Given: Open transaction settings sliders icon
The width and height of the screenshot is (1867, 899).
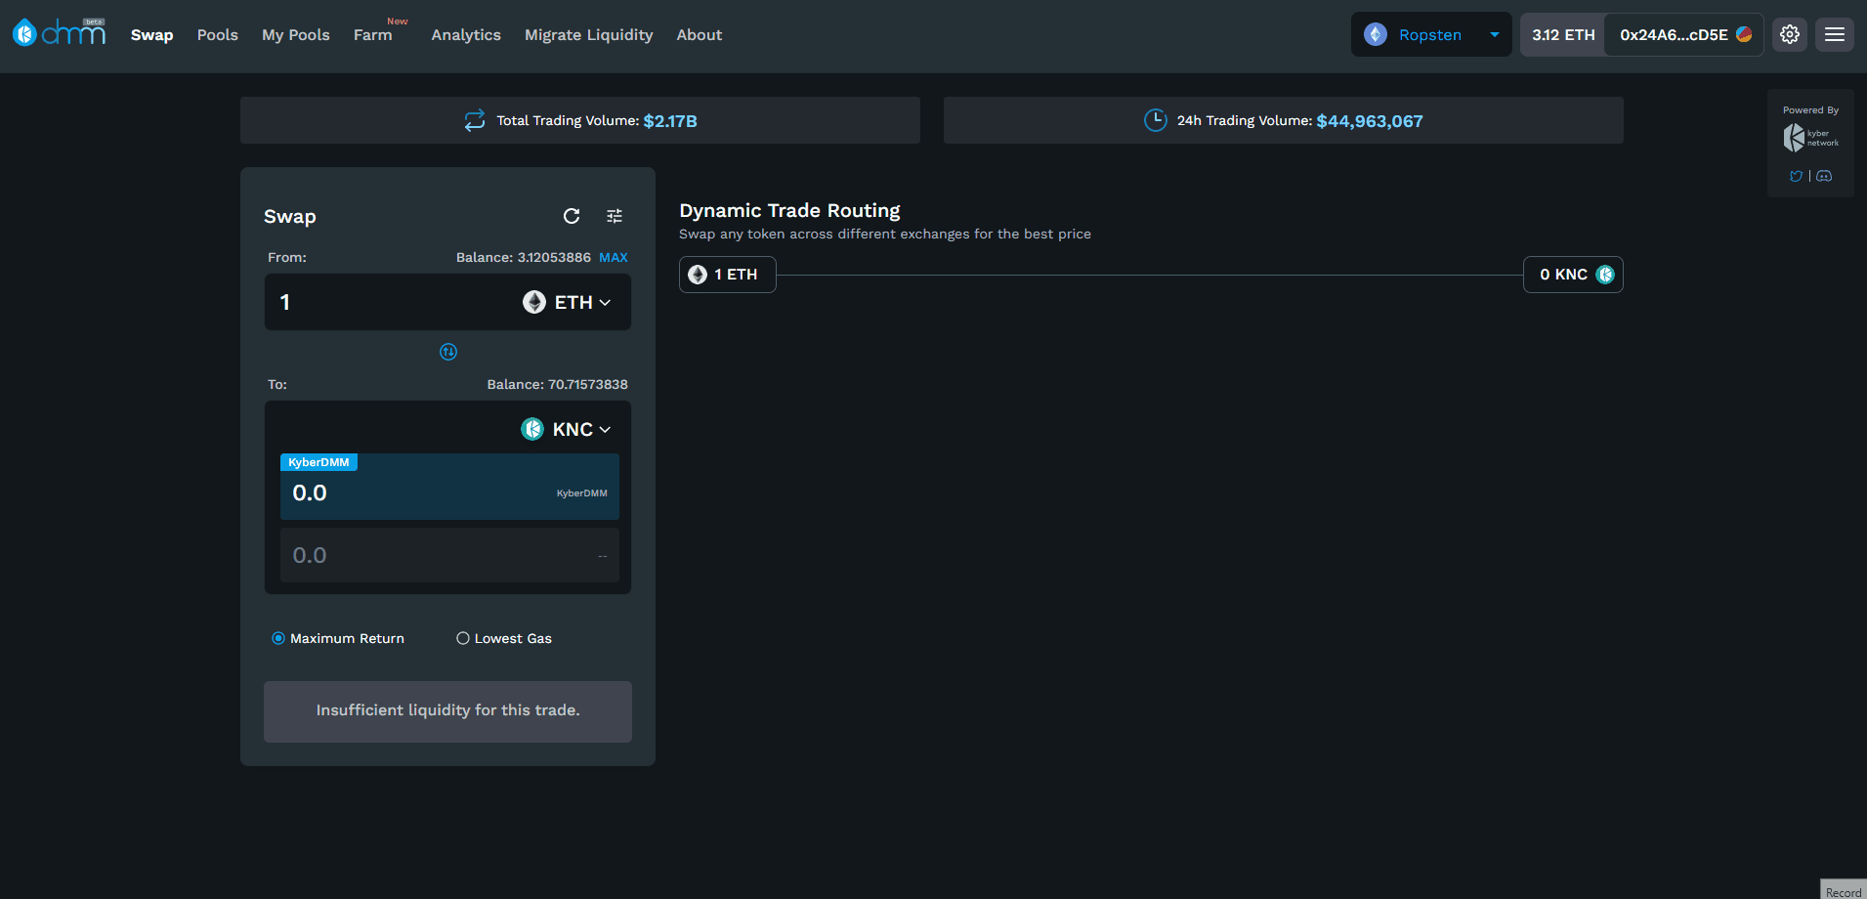Looking at the screenshot, I should (x=615, y=216).
